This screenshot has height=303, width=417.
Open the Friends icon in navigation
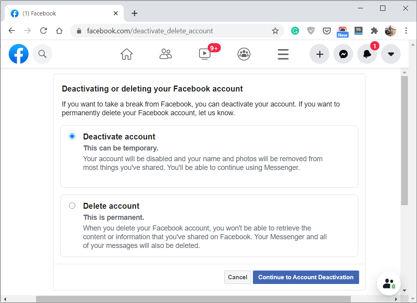[166, 54]
